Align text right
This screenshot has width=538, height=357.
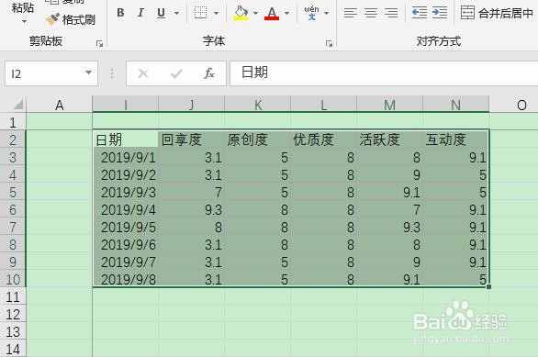pos(391,13)
